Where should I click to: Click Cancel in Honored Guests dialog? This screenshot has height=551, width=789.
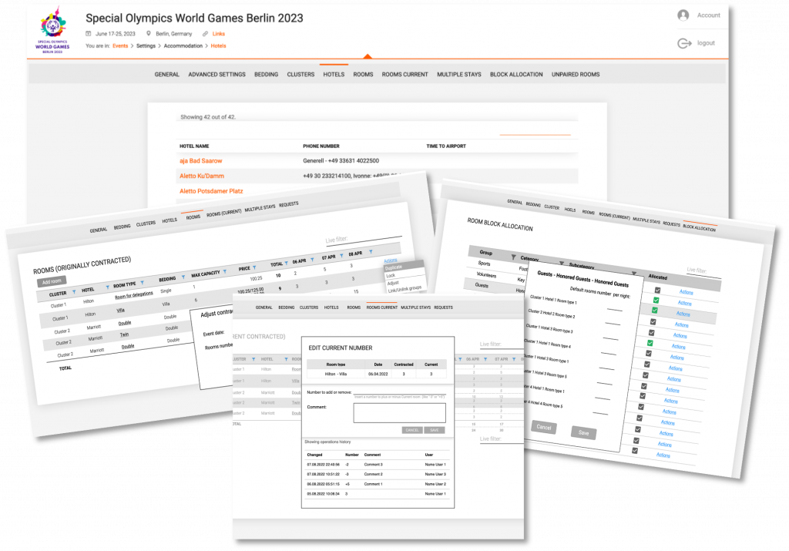click(544, 427)
